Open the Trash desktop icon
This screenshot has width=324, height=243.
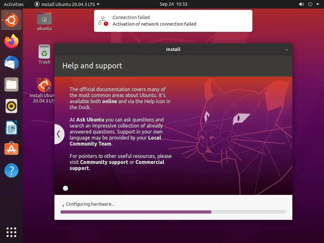(x=44, y=54)
